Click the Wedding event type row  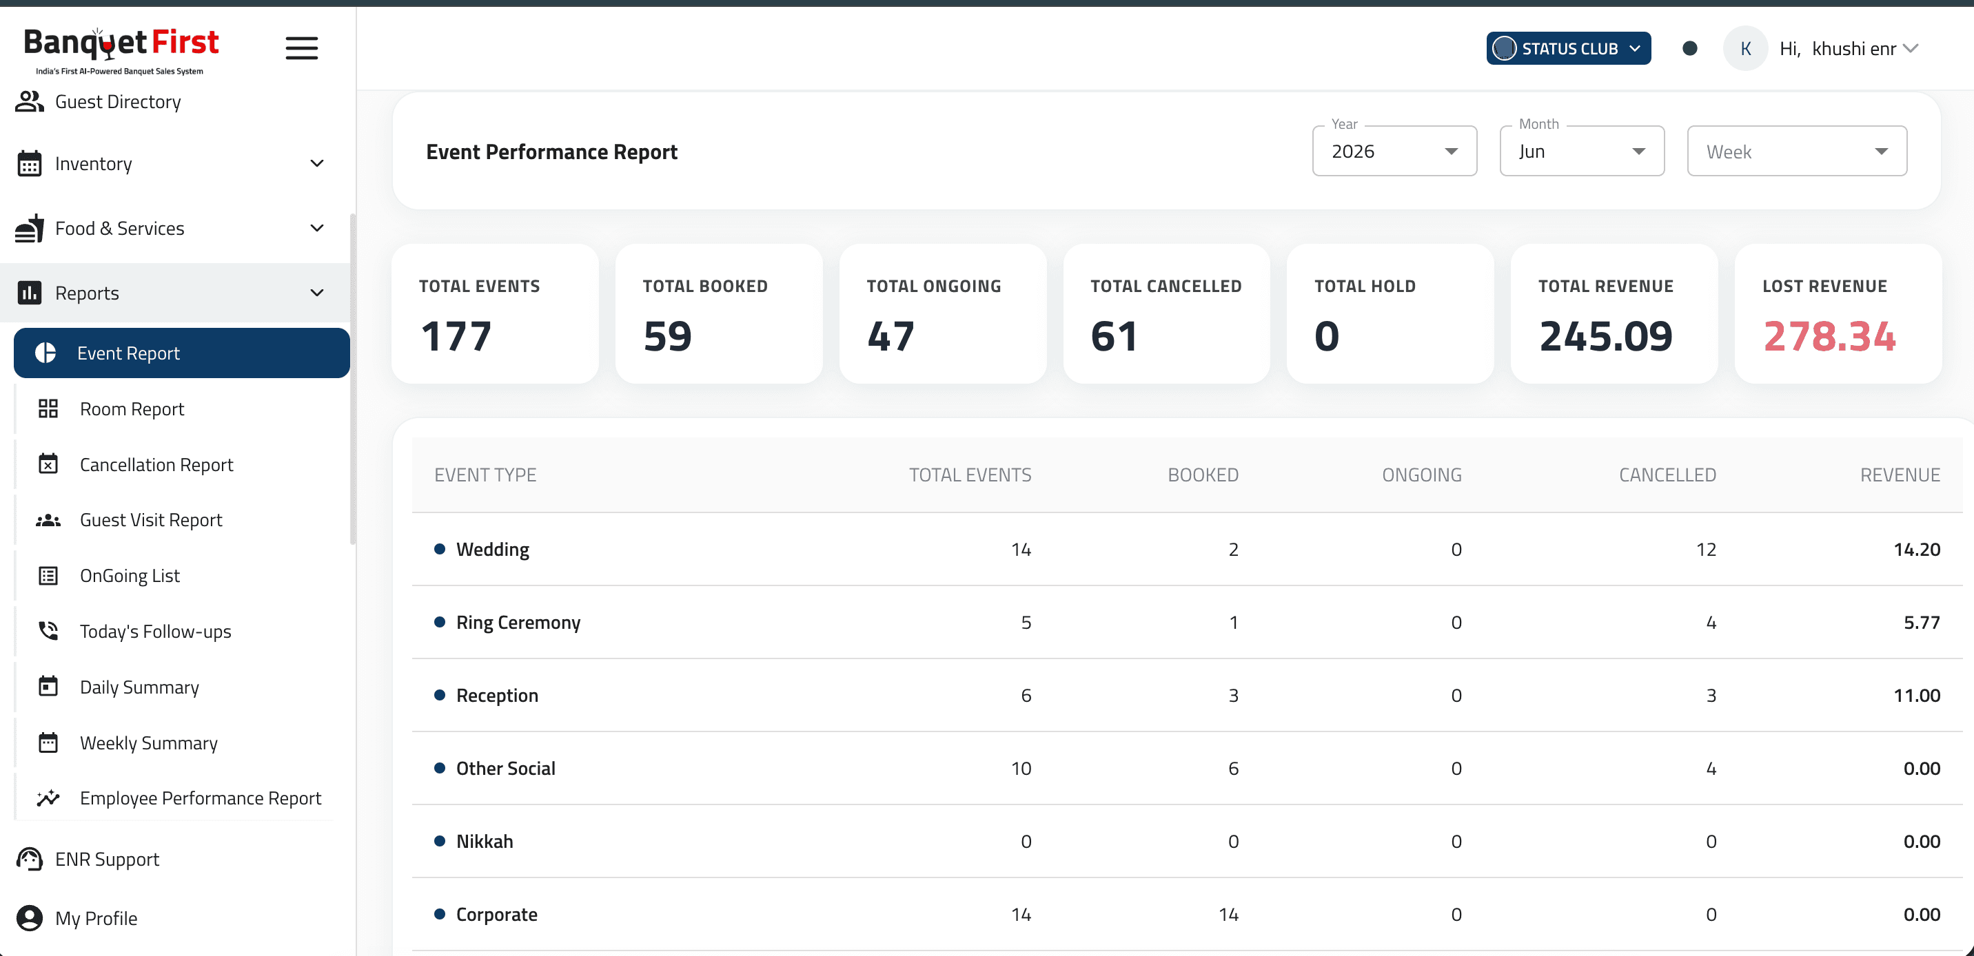click(1187, 549)
